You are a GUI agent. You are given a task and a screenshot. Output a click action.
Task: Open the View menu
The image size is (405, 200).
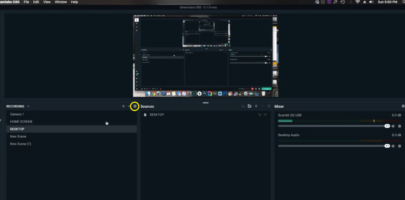(x=47, y=2)
